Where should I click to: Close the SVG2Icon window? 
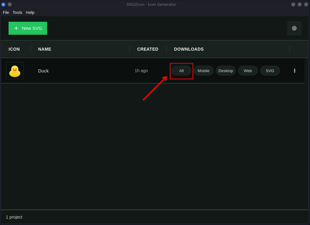(306, 4)
